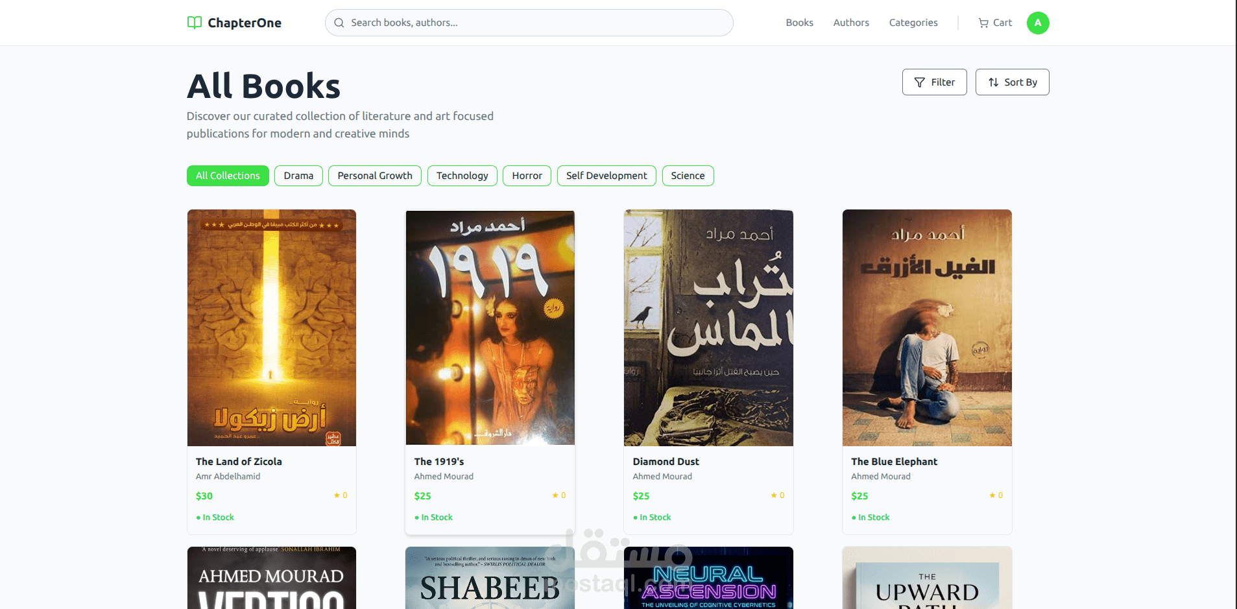The height and width of the screenshot is (609, 1237).
Task: Click the star rating on Diamond Dust
Action: click(x=778, y=496)
